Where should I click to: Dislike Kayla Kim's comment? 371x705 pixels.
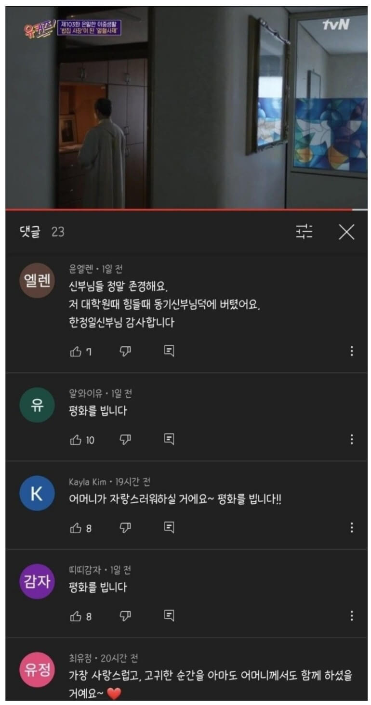tap(125, 528)
